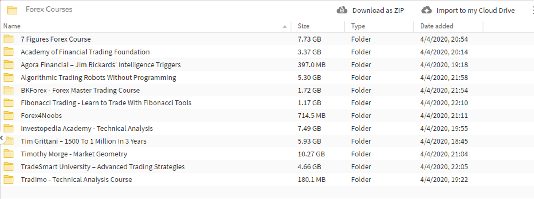
Task: Sort the list by Type column
Action: coord(358,26)
